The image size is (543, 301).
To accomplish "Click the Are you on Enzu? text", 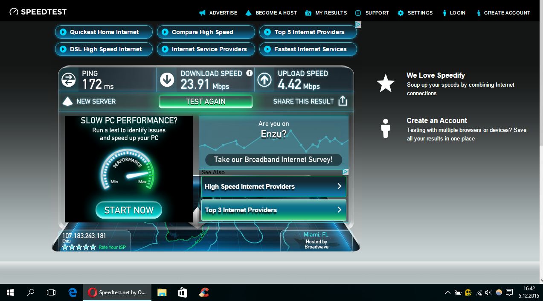I will 273,129.
